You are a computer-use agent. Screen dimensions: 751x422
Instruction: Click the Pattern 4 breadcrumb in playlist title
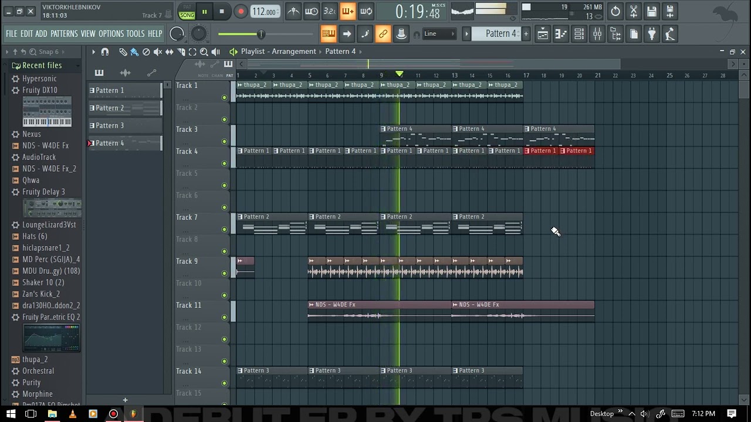(x=340, y=52)
